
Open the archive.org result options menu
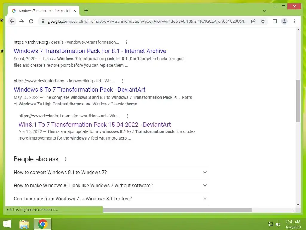[x=127, y=42]
